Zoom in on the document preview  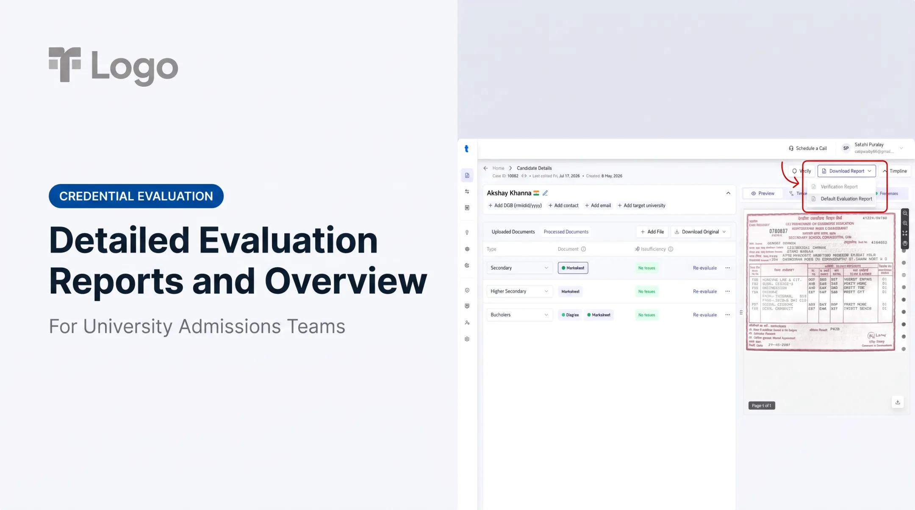pos(905,223)
